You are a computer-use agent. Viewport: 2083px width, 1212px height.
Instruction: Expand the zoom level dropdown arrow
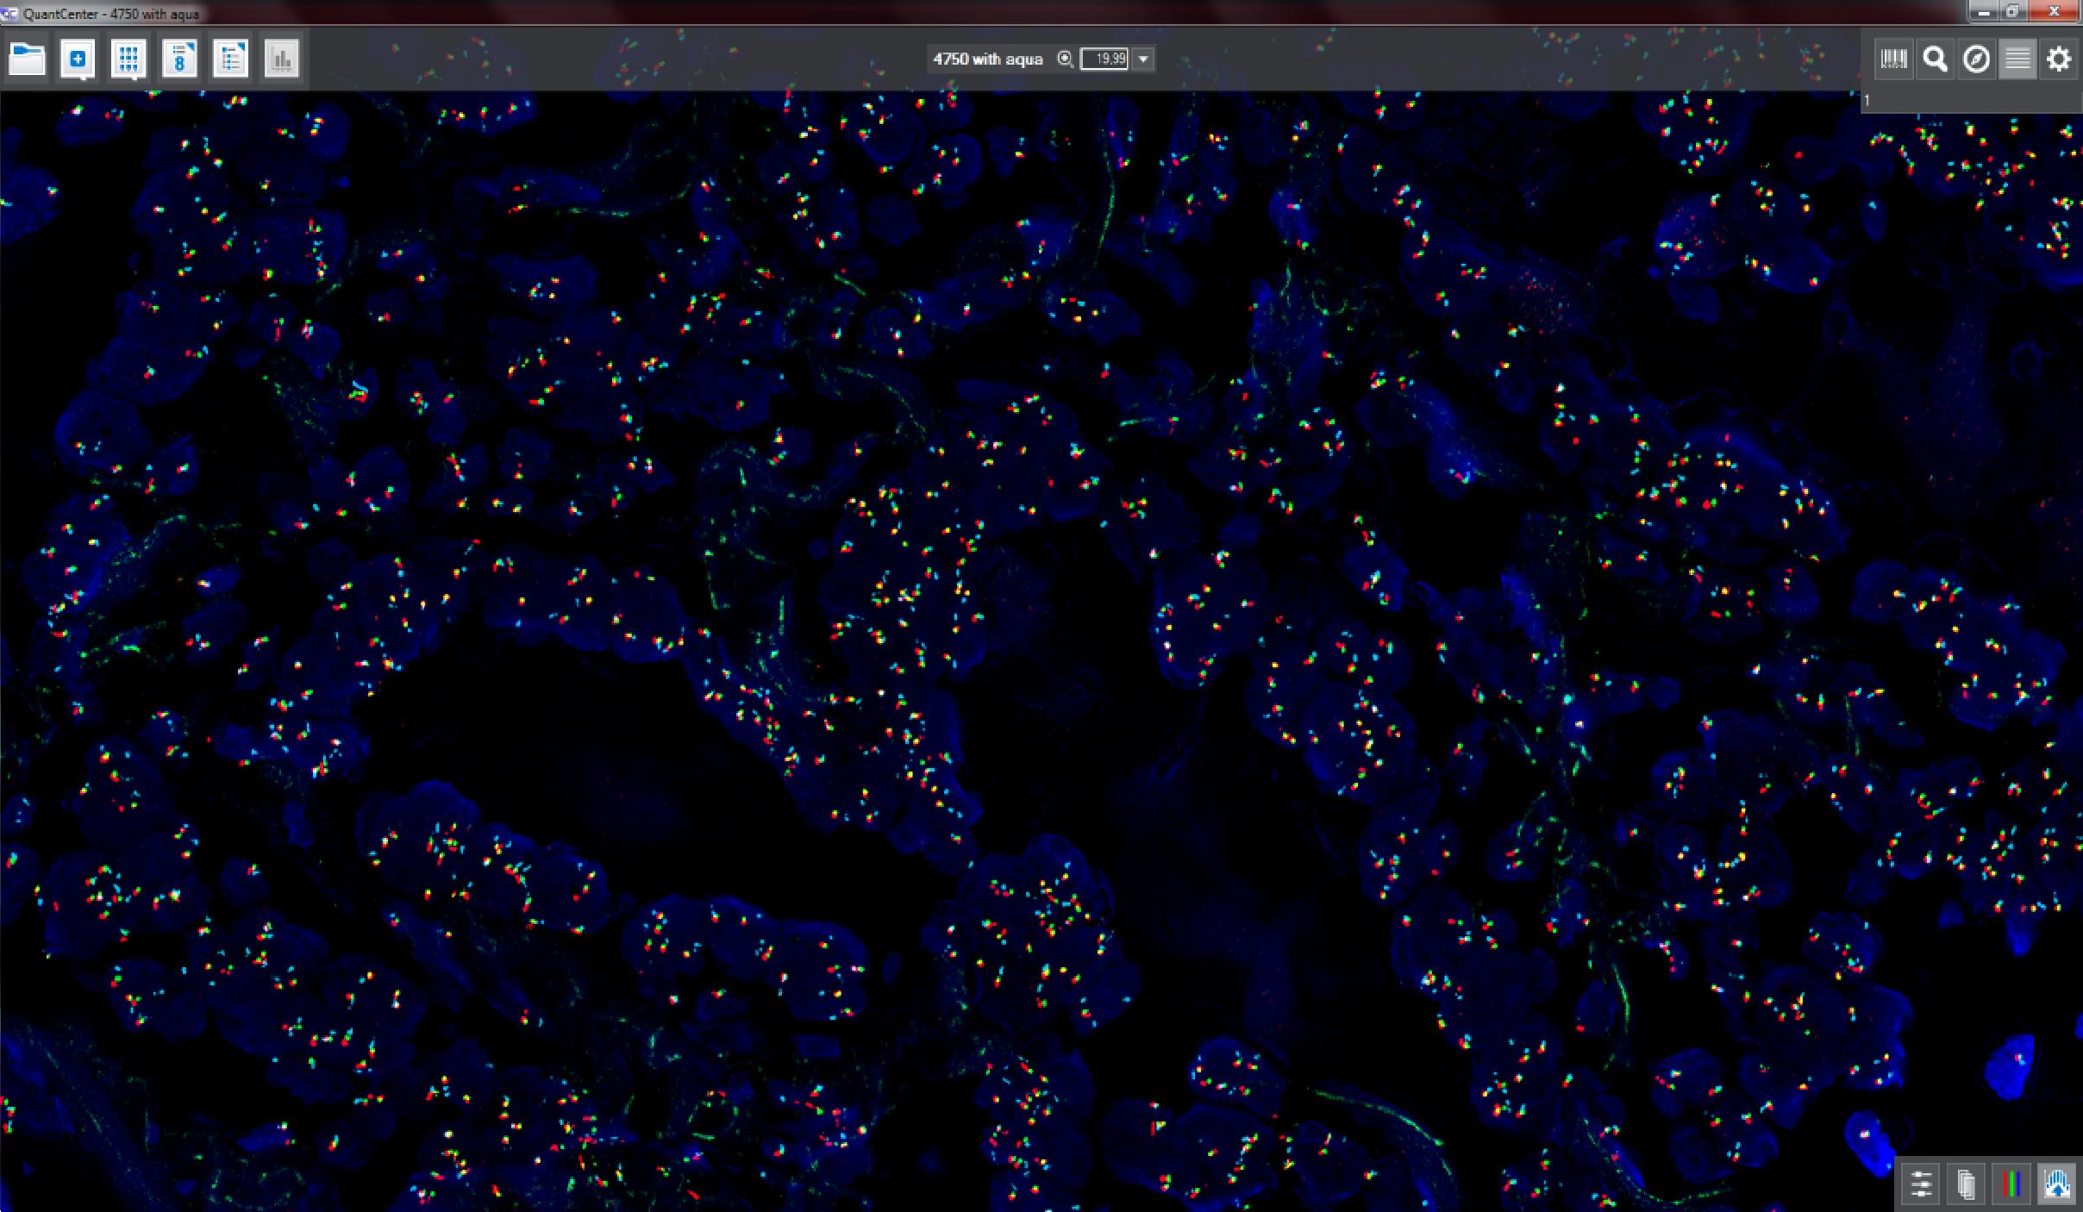point(1143,59)
